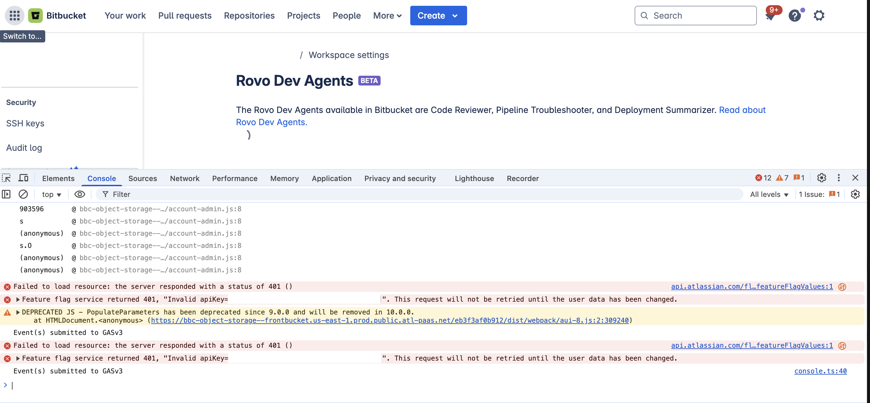
Task: Switch to the Lighthouse tab
Action: click(x=474, y=178)
